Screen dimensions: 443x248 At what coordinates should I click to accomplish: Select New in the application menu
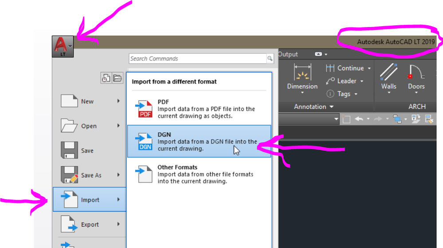click(89, 101)
